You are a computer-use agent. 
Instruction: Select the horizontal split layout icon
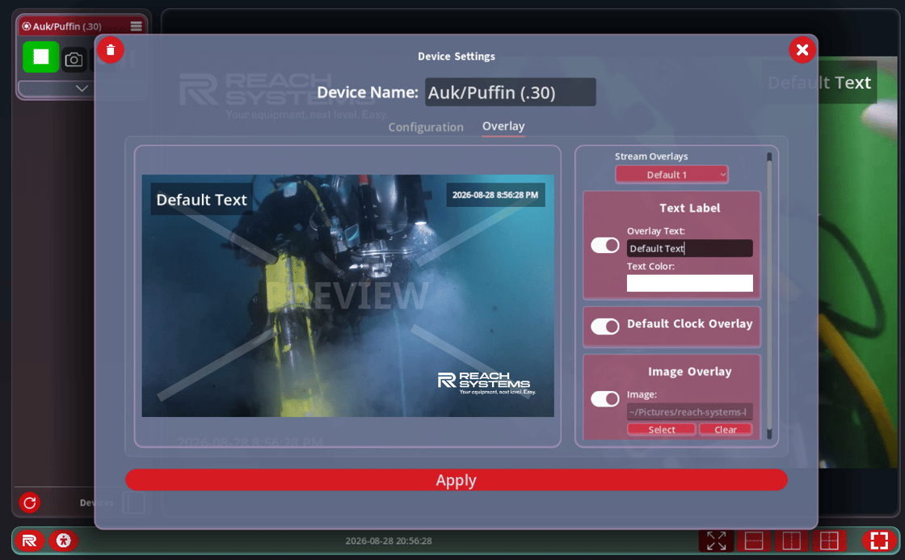pos(754,541)
